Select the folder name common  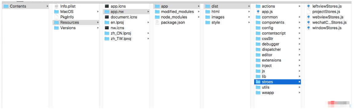[270, 17]
